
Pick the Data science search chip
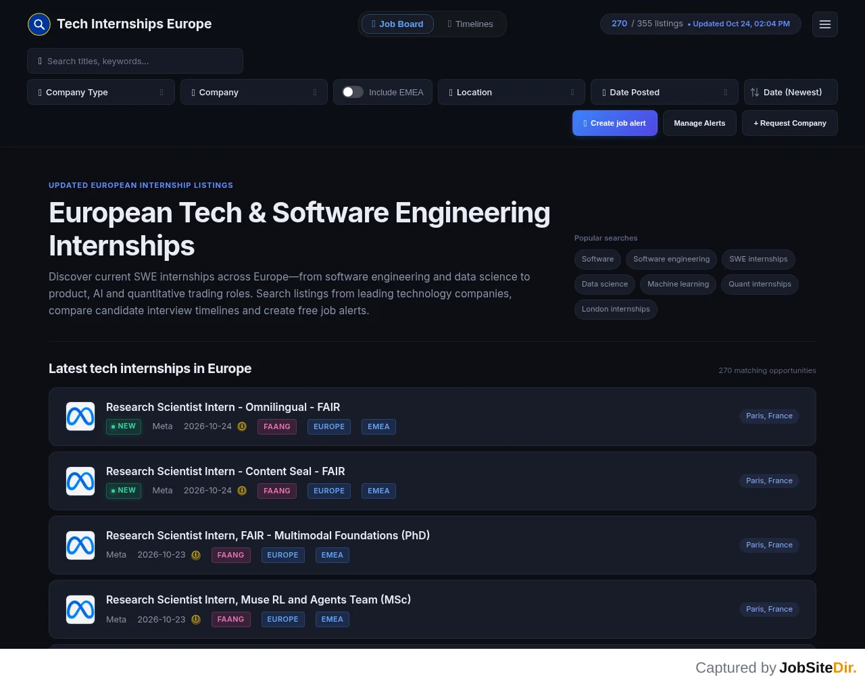click(605, 284)
